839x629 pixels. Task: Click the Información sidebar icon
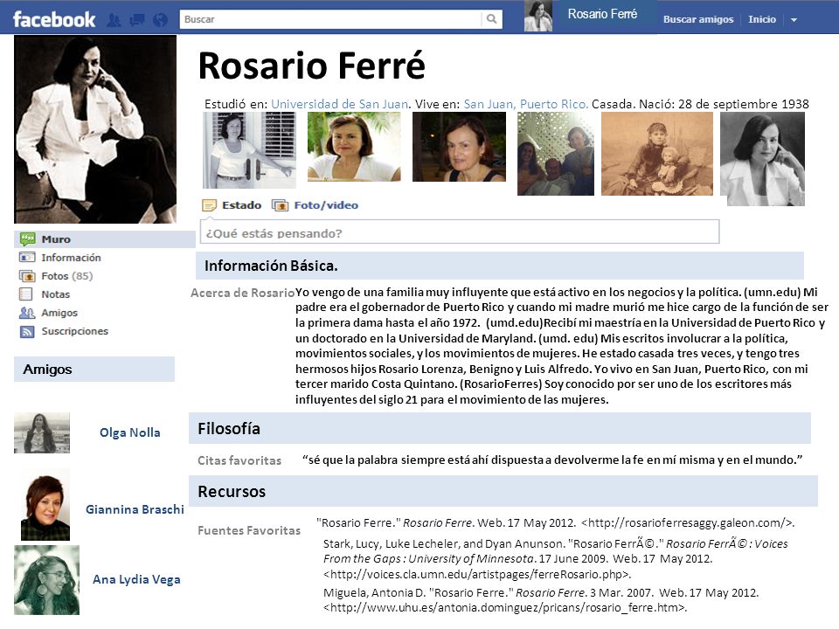(27, 257)
